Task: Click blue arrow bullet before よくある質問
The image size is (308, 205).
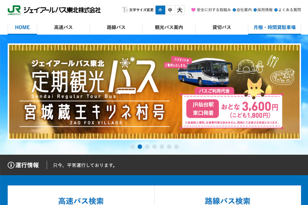Action: [276, 10]
